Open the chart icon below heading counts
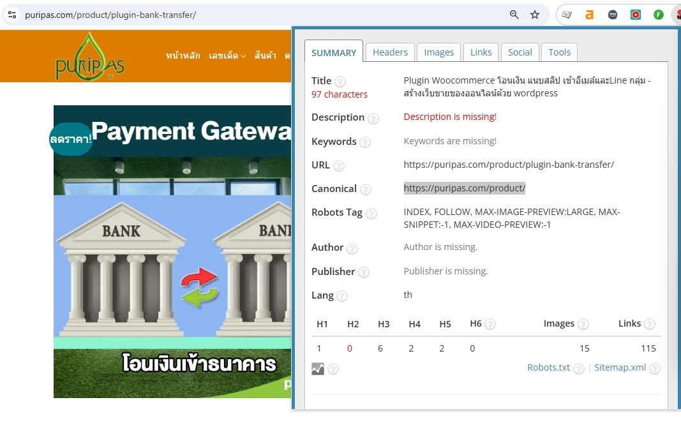 pyautogui.click(x=318, y=368)
